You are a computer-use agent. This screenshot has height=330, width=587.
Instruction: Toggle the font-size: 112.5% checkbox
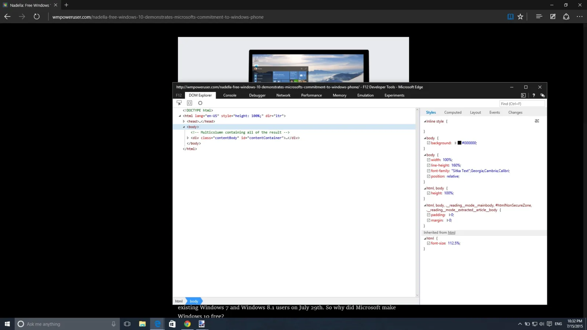tap(429, 243)
